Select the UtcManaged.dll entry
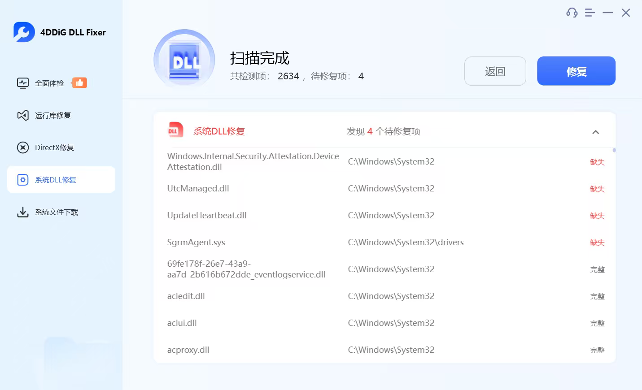The image size is (642, 390). (x=385, y=189)
